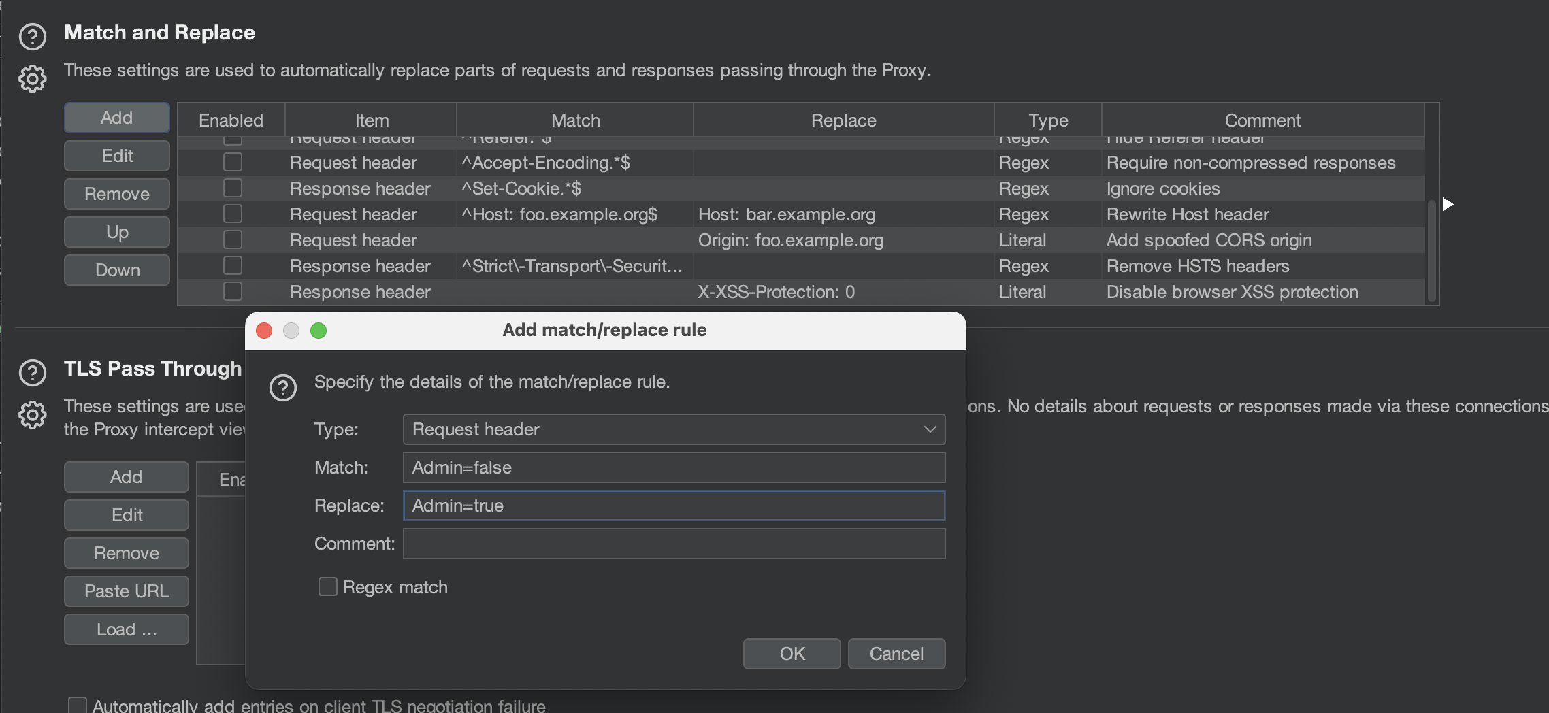Enable the Rewrite Host header rule
The image size is (1549, 713).
[x=233, y=214]
